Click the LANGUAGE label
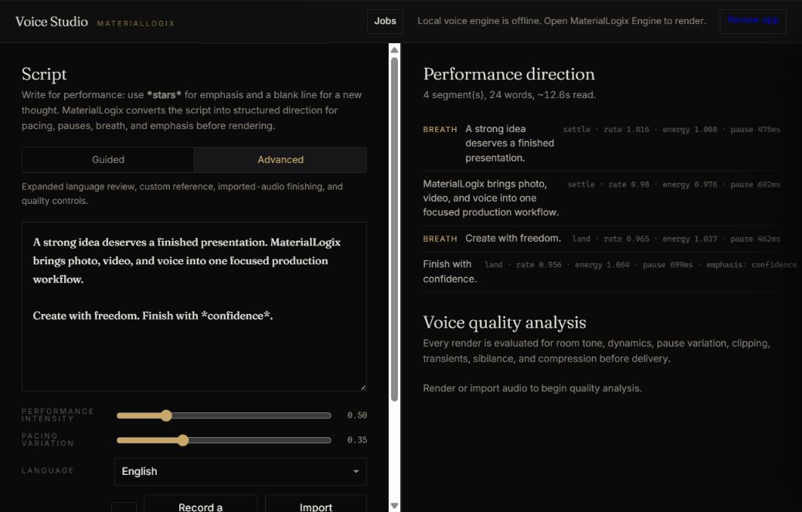 tap(48, 470)
